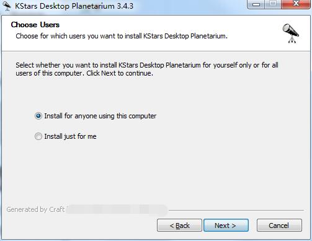Viewport: 312px width, 241px height.
Task: Click the greyed-out maximize button
Action: pos(273,4)
